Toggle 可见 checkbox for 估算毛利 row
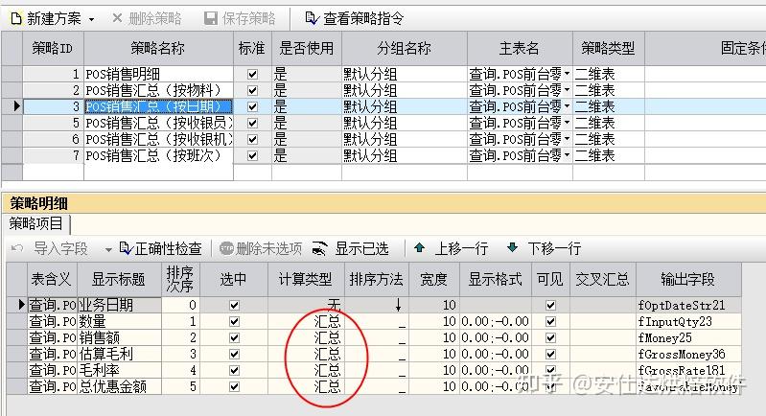 (550, 354)
